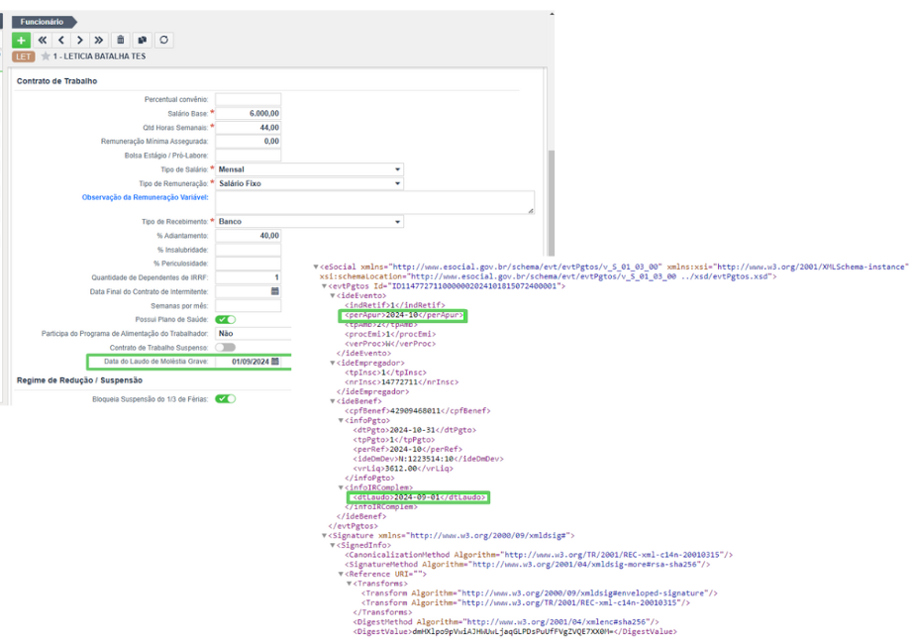Select the Funcionário tab

[x=44, y=22]
